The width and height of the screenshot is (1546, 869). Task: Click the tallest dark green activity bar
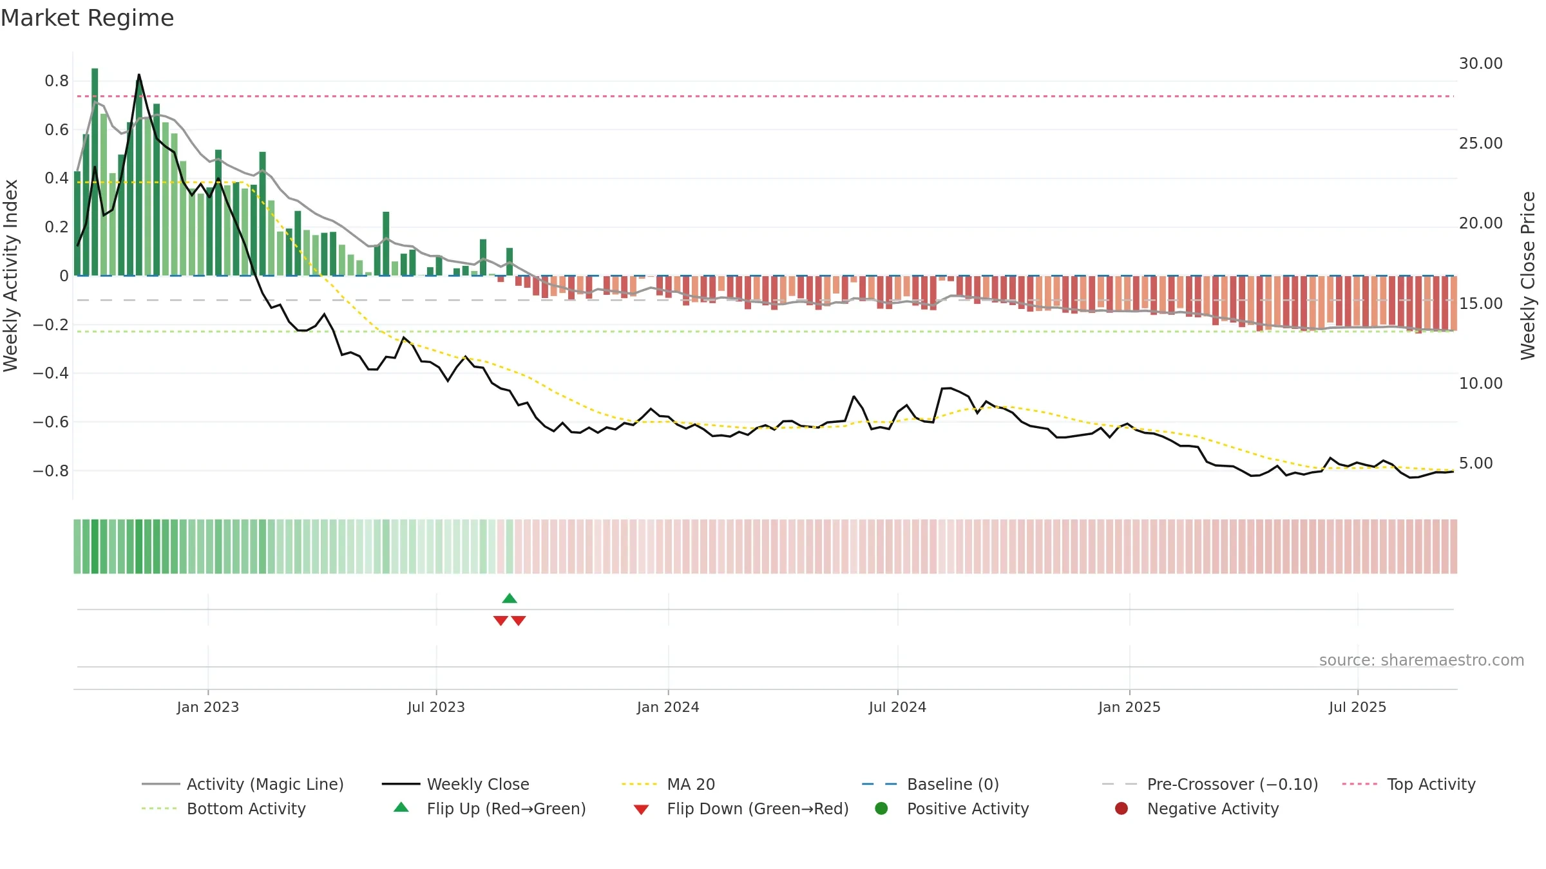coord(95,172)
